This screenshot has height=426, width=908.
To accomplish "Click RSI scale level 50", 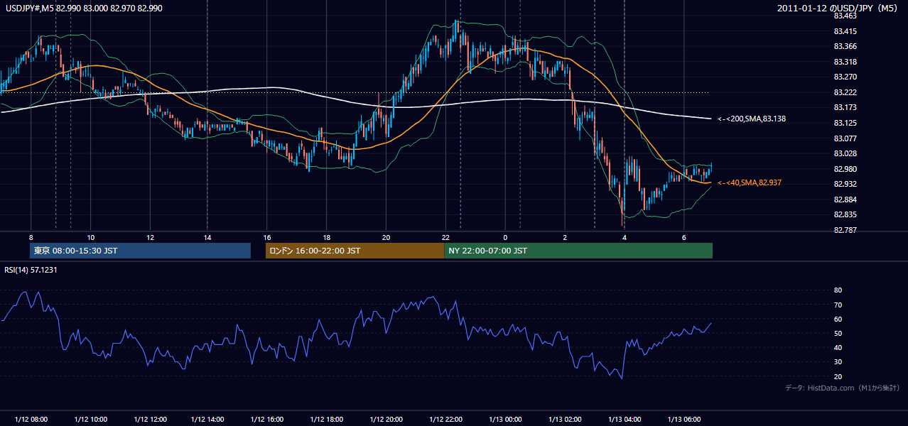I will coord(838,333).
